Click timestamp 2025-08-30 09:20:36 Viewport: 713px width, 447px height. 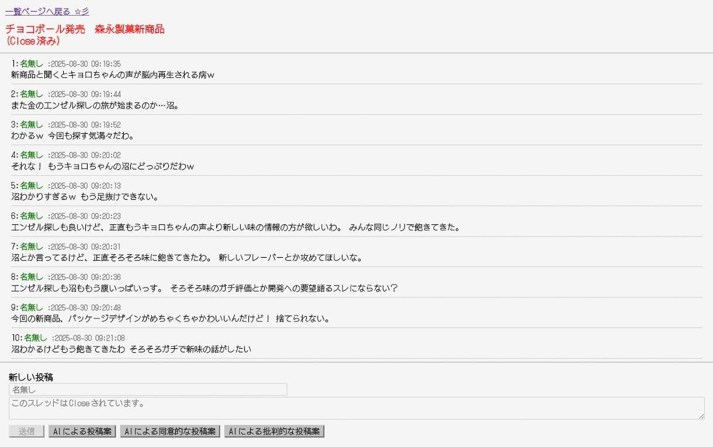(x=86, y=276)
